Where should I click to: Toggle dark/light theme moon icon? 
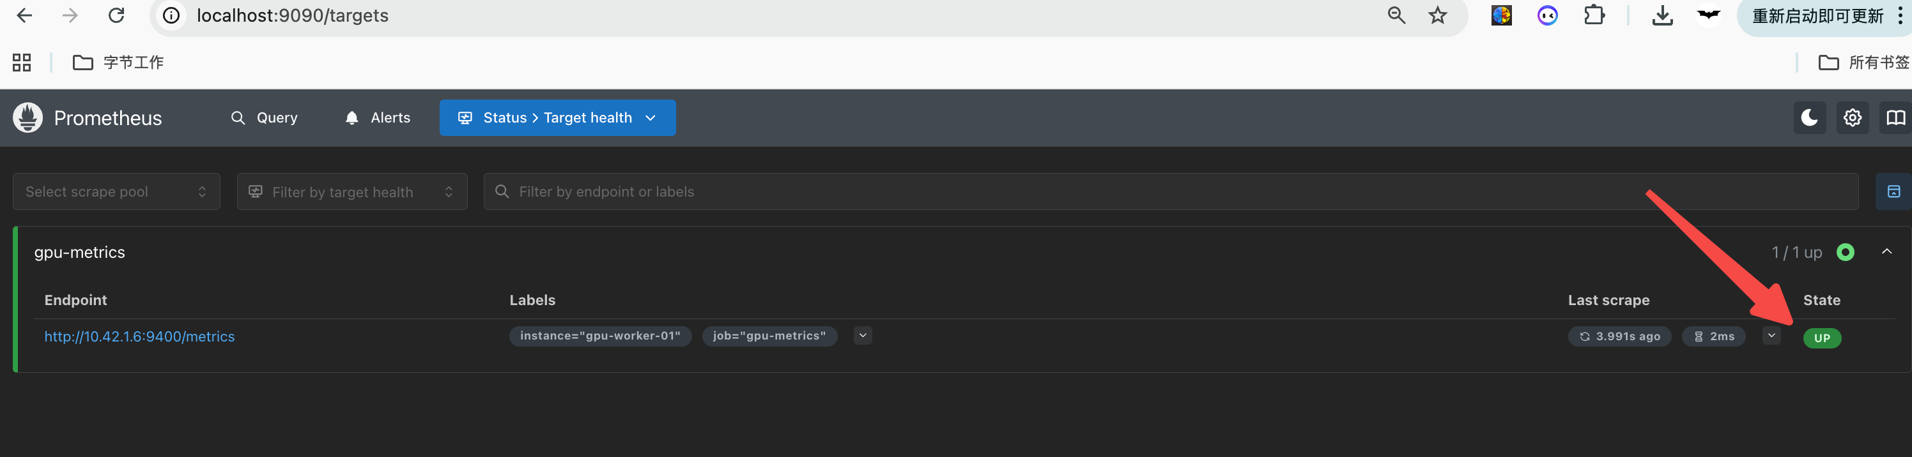pos(1809,118)
